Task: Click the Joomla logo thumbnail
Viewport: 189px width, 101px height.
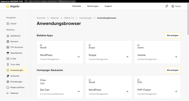Action: tap(140, 46)
